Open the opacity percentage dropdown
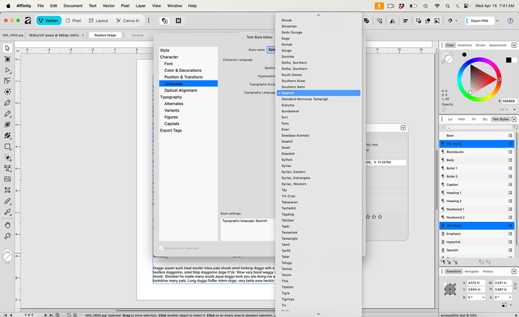The height and width of the screenshot is (317, 519). 514,110
